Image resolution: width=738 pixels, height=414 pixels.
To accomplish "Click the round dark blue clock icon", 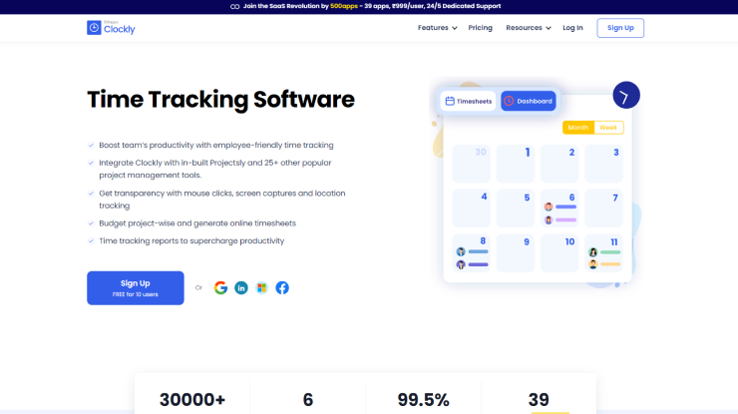I will 626,95.
